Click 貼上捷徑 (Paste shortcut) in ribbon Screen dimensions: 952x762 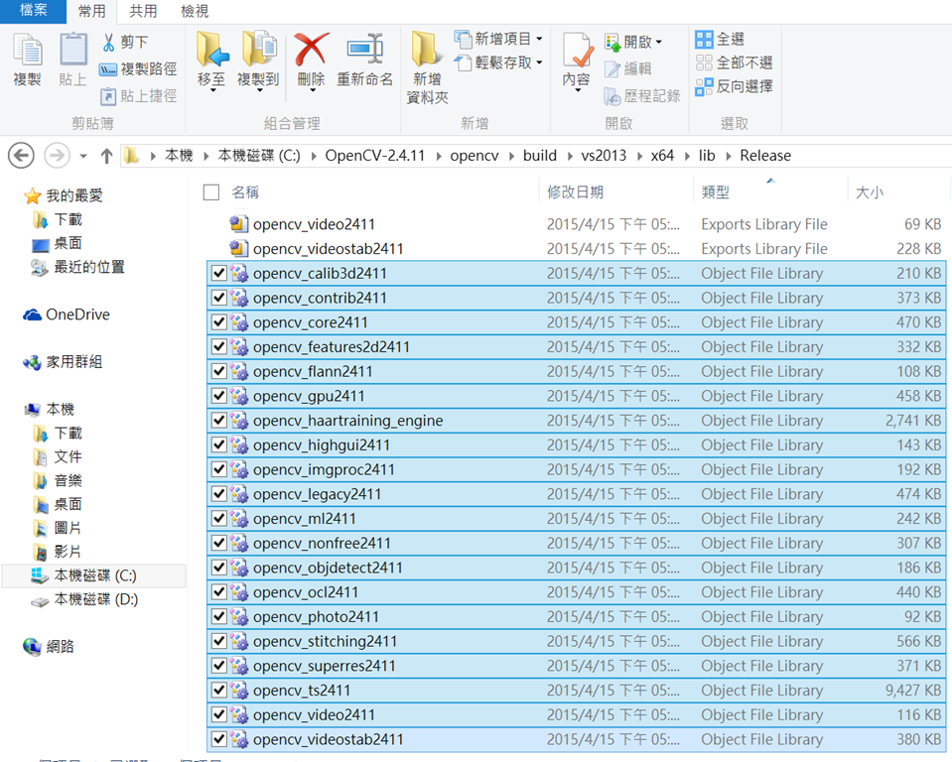pyautogui.click(x=138, y=96)
